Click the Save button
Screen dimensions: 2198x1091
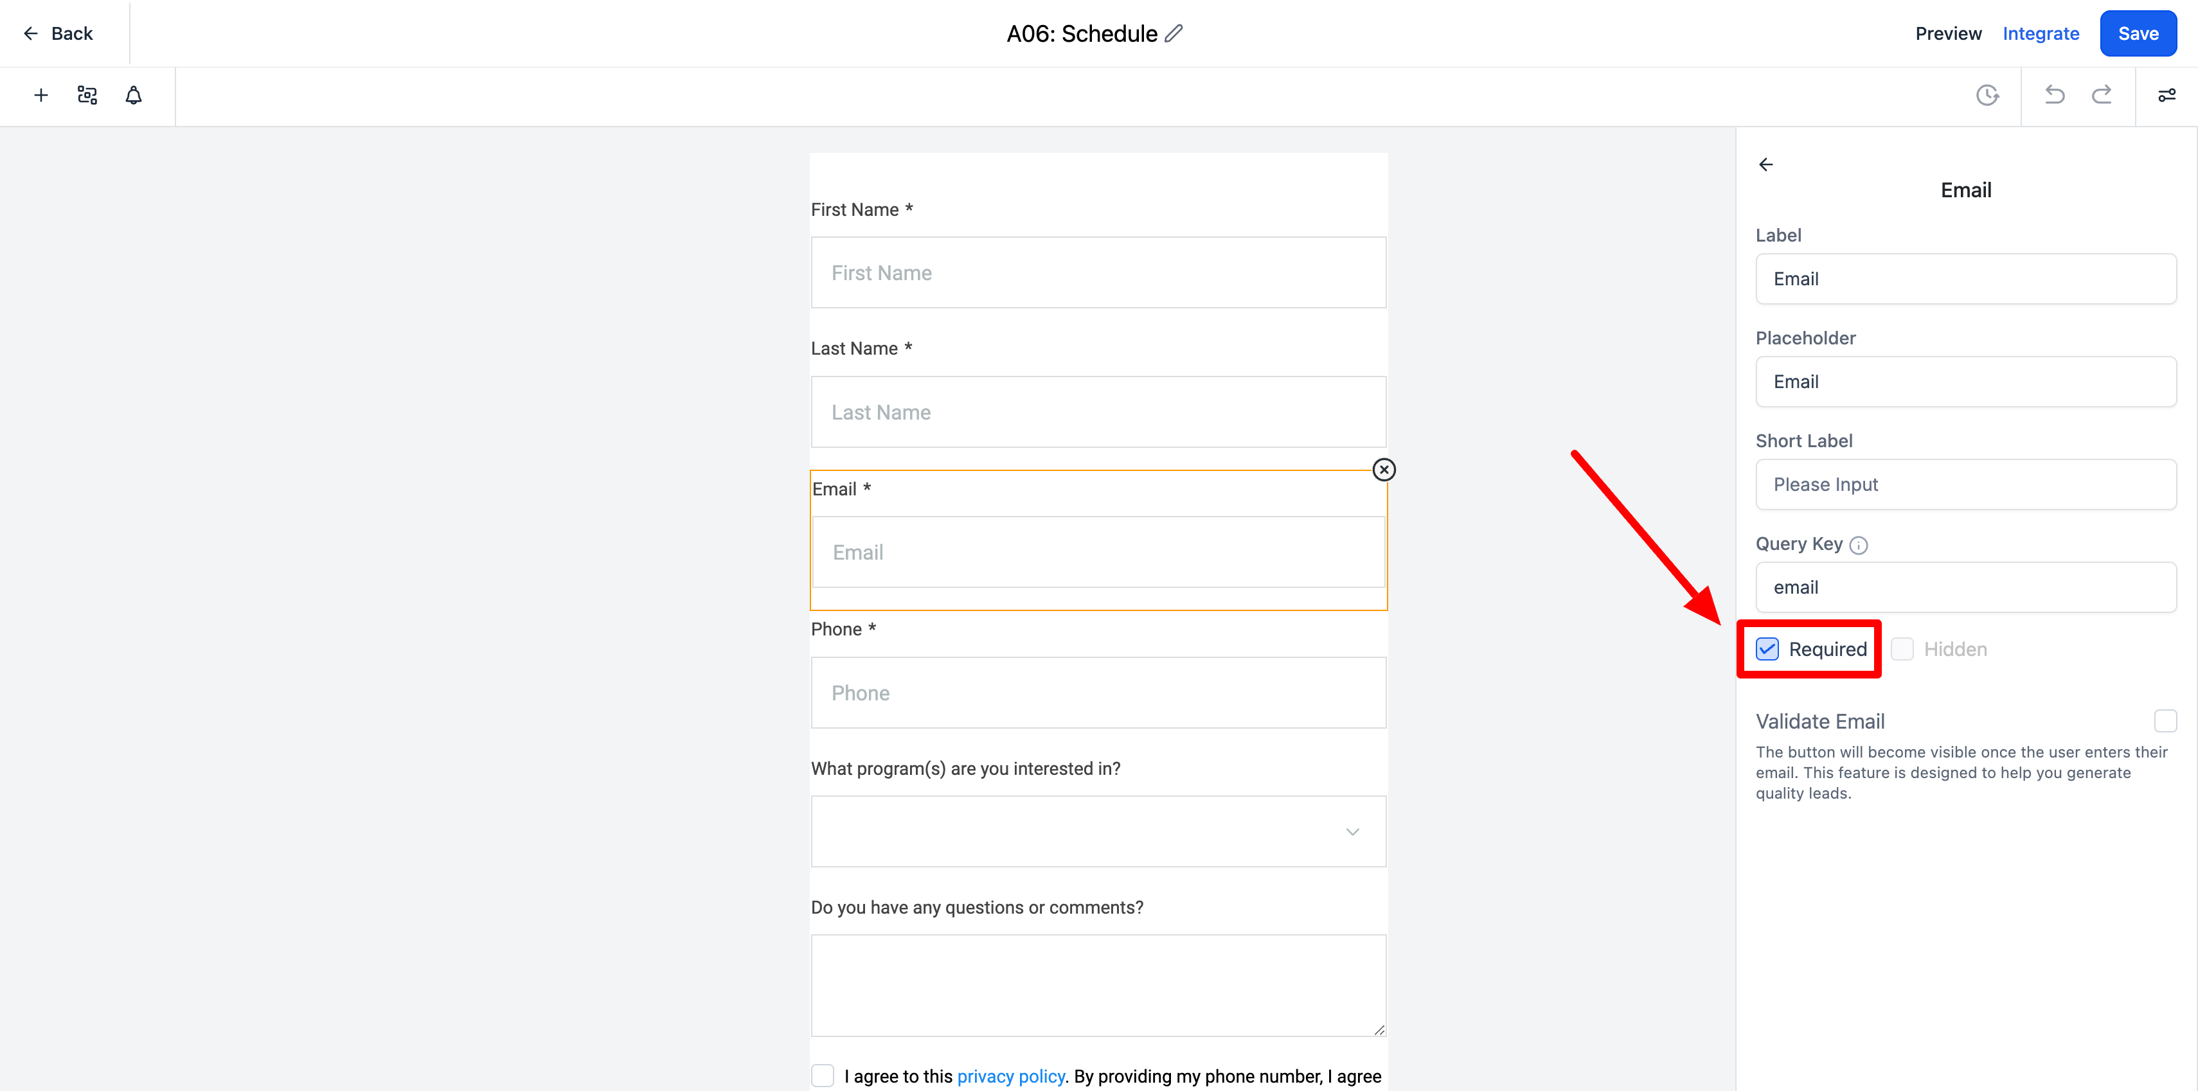tap(2138, 33)
